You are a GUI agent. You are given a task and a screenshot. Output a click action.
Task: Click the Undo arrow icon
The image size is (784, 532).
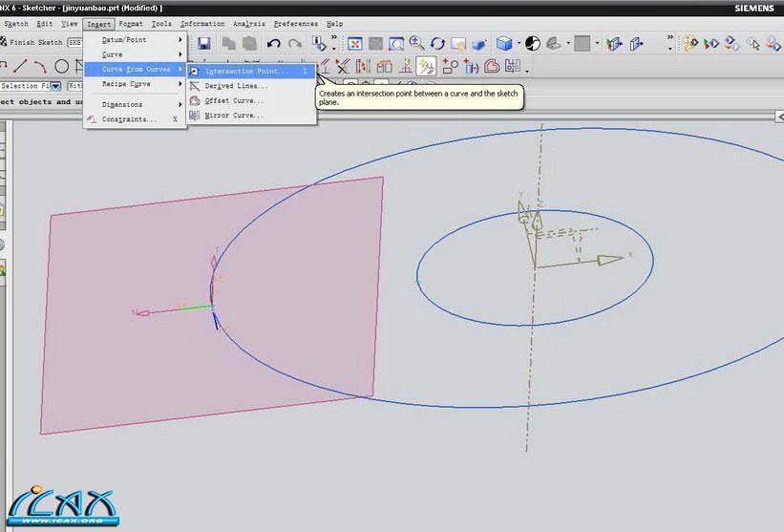pos(274,44)
